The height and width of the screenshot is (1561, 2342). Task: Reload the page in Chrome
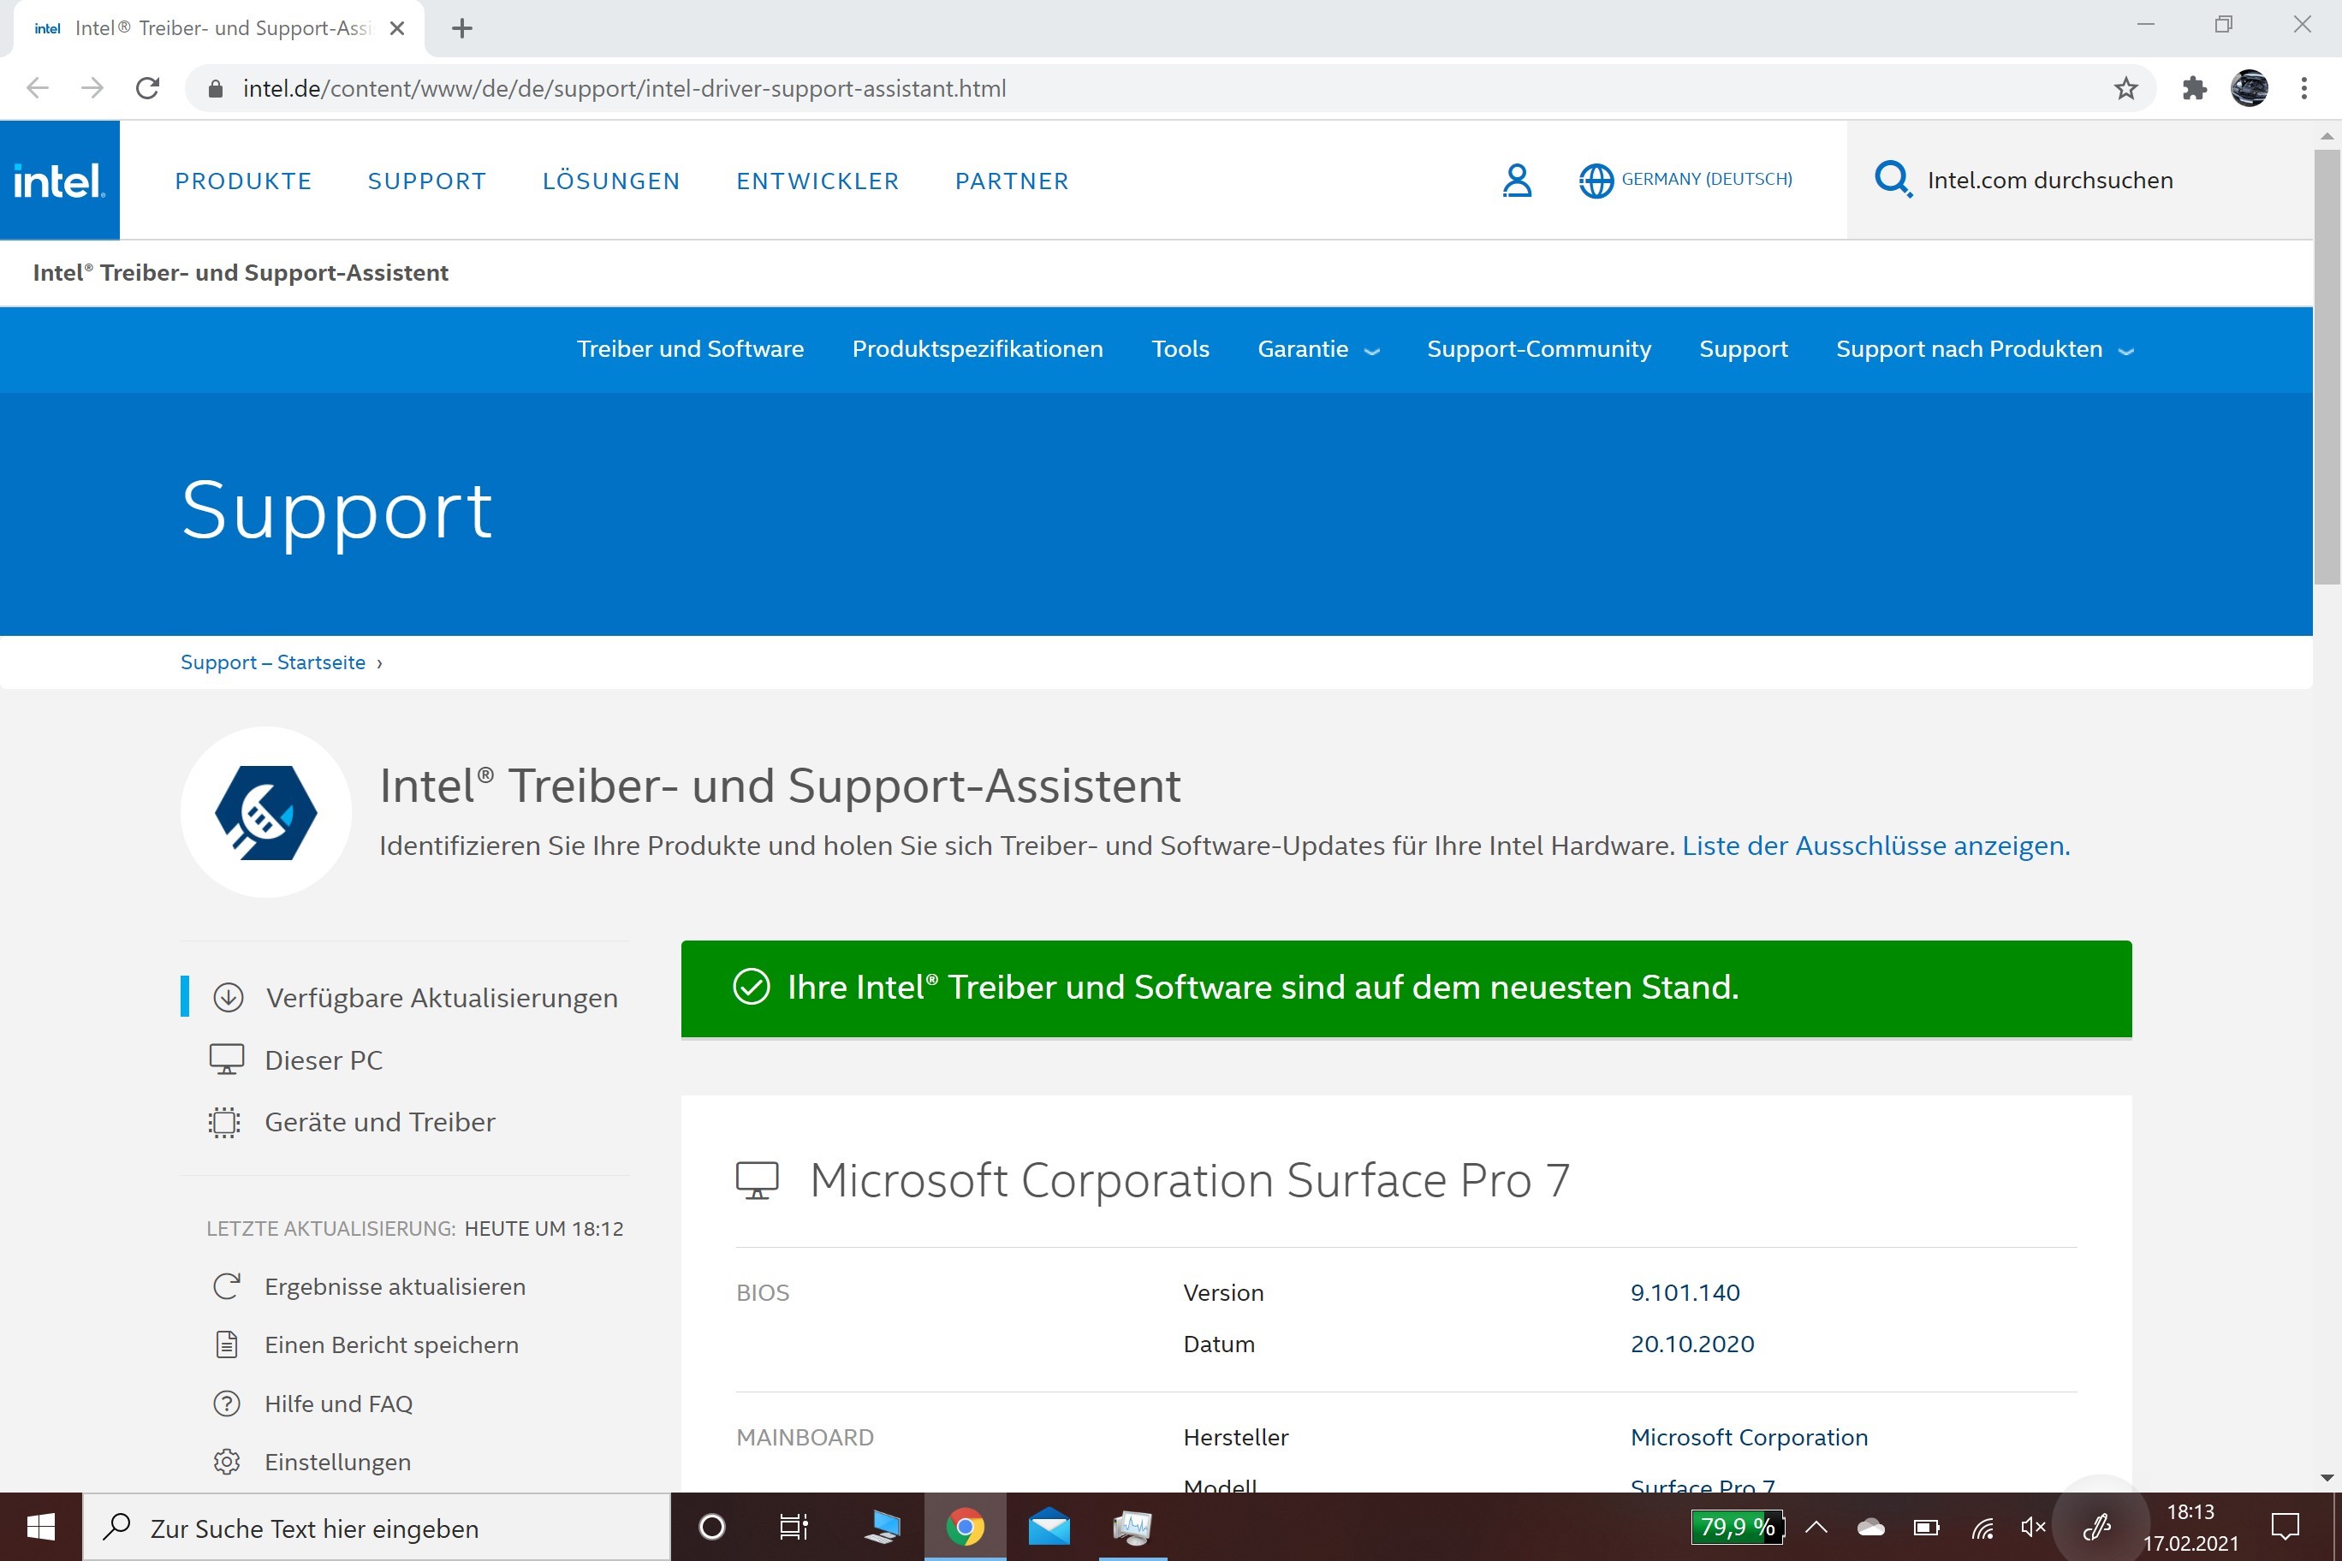pyautogui.click(x=147, y=89)
